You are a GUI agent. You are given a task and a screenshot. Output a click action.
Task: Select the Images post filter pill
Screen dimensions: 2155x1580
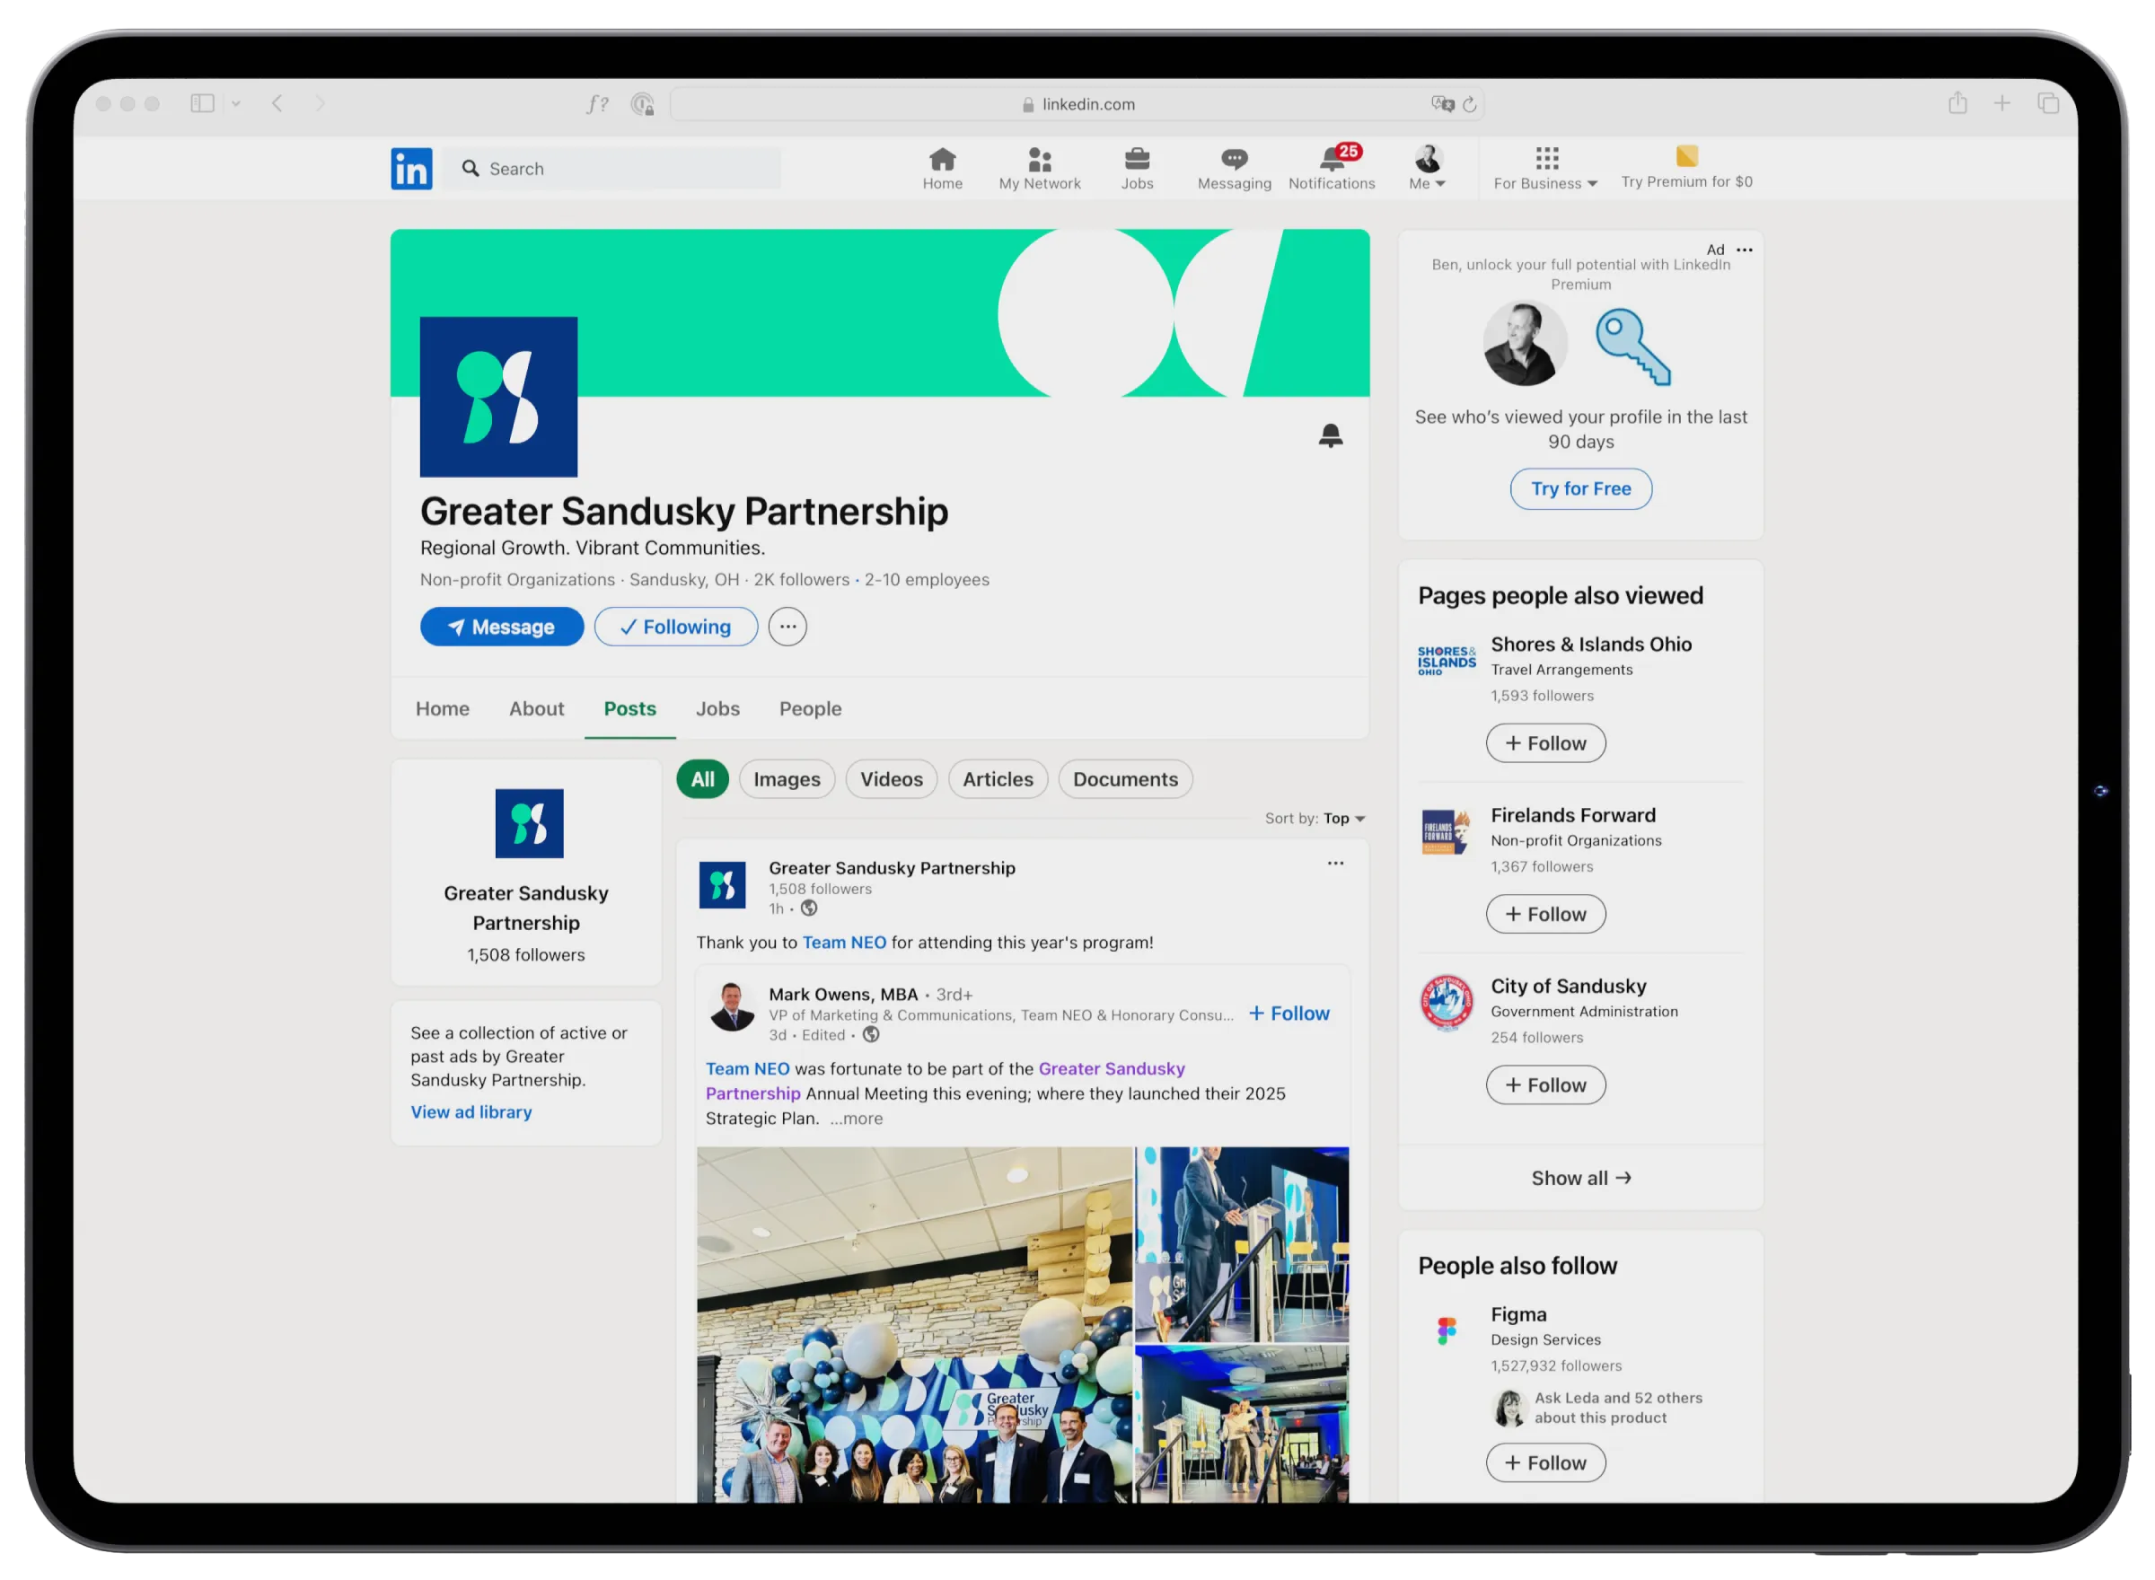(787, 778)
